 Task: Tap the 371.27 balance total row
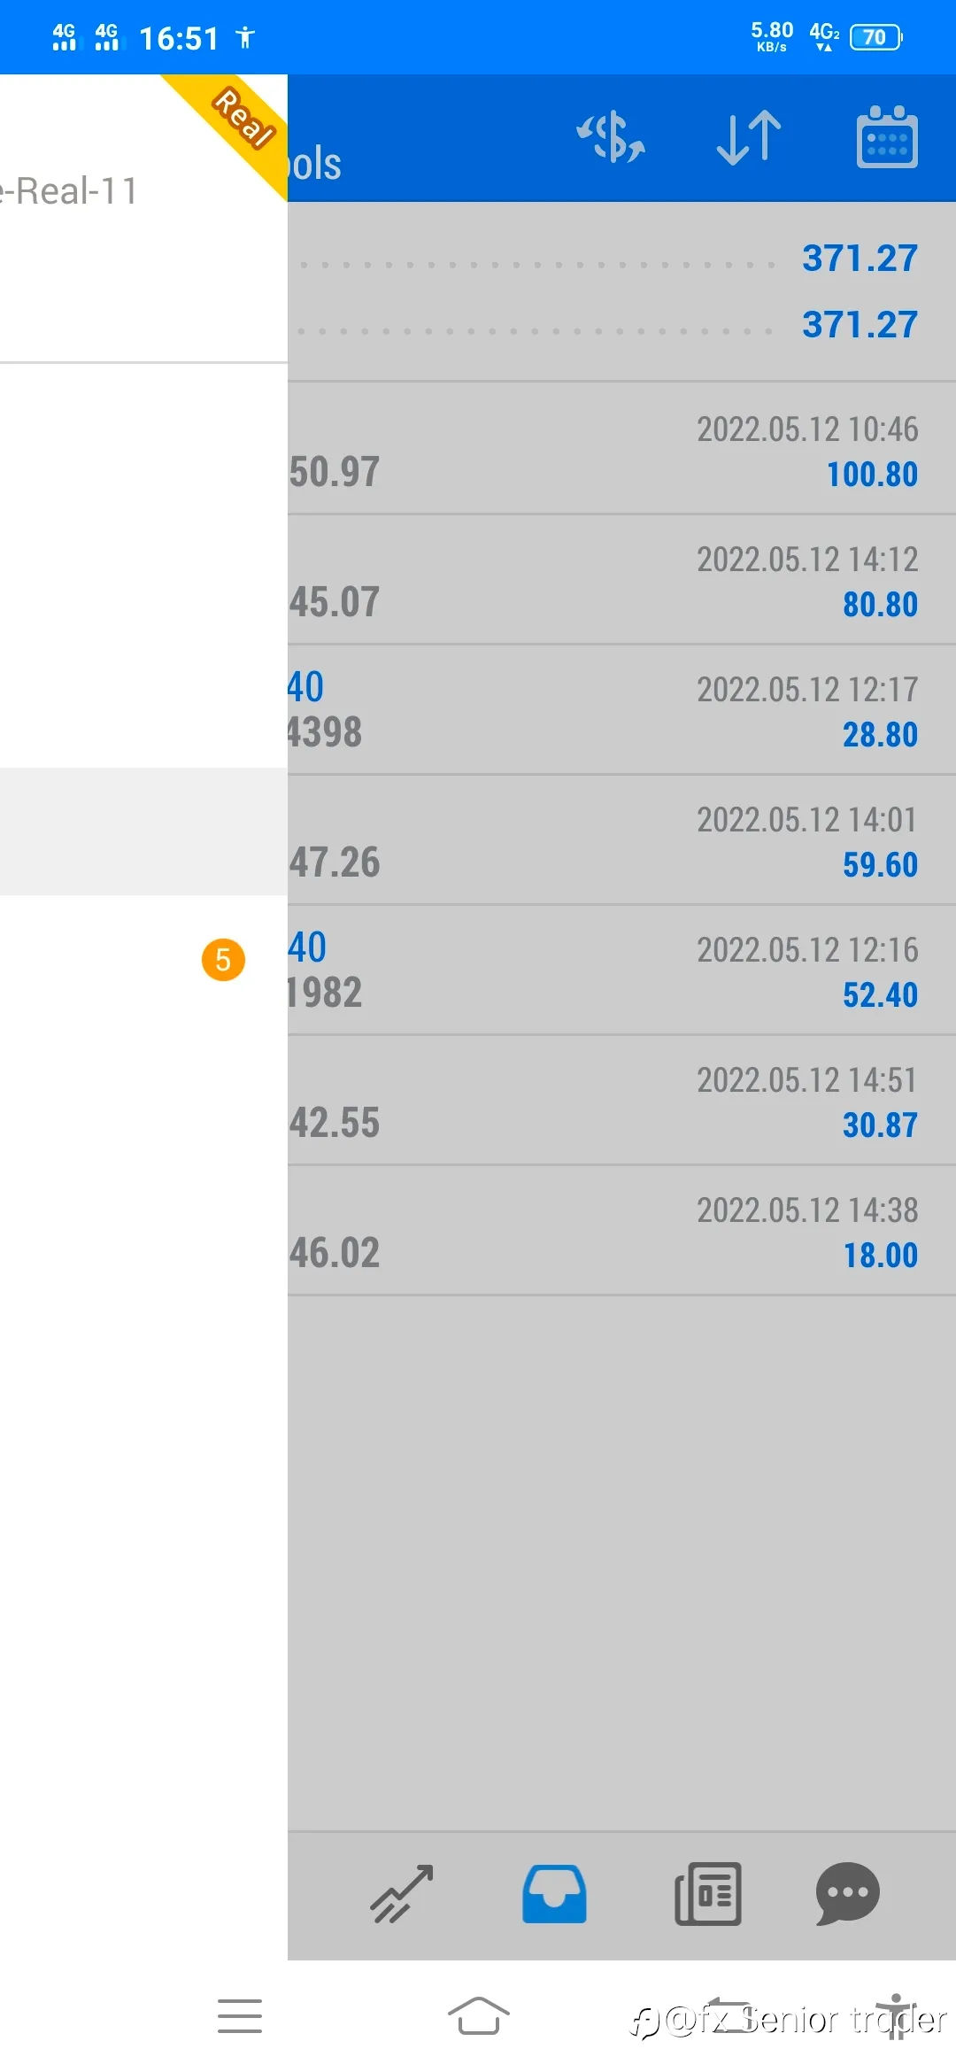coord(621,324)
